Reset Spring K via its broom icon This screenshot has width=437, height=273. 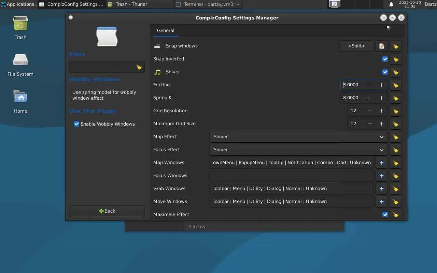pyautogui.click(x=395, y=98)
